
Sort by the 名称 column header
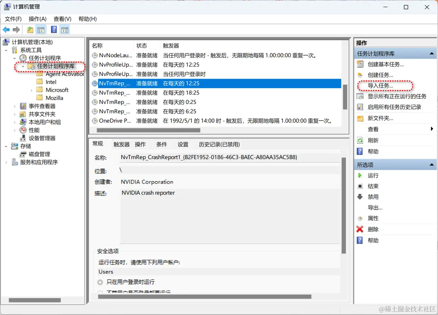pos(111,46)
